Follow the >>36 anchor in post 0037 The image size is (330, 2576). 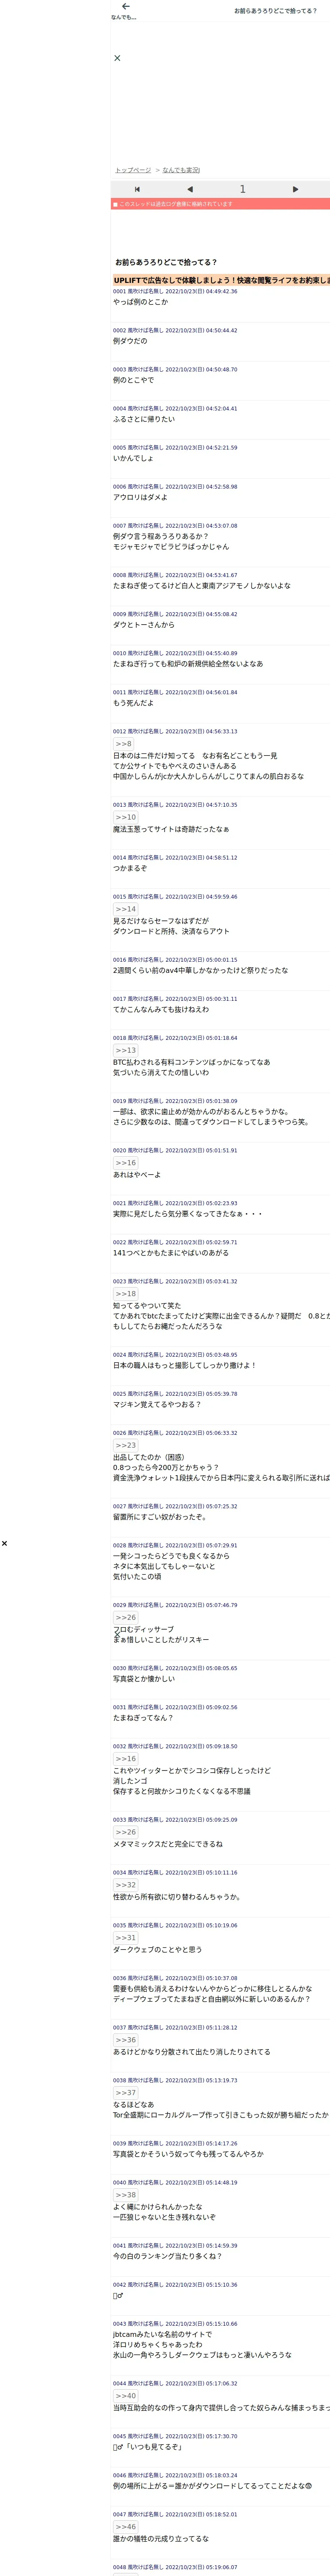(125, 2040)
